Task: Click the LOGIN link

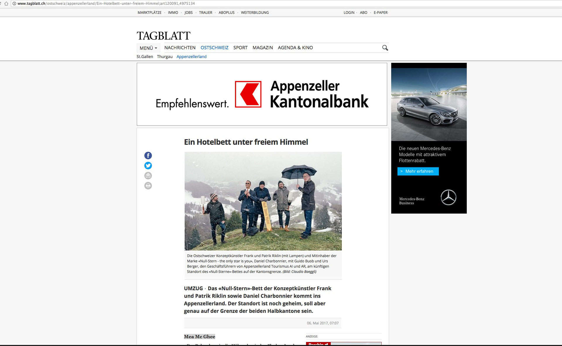Action: (x=349, y=13)
